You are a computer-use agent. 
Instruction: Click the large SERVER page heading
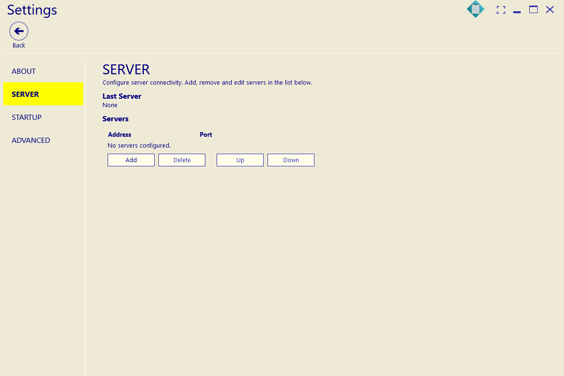click(126, 70)
